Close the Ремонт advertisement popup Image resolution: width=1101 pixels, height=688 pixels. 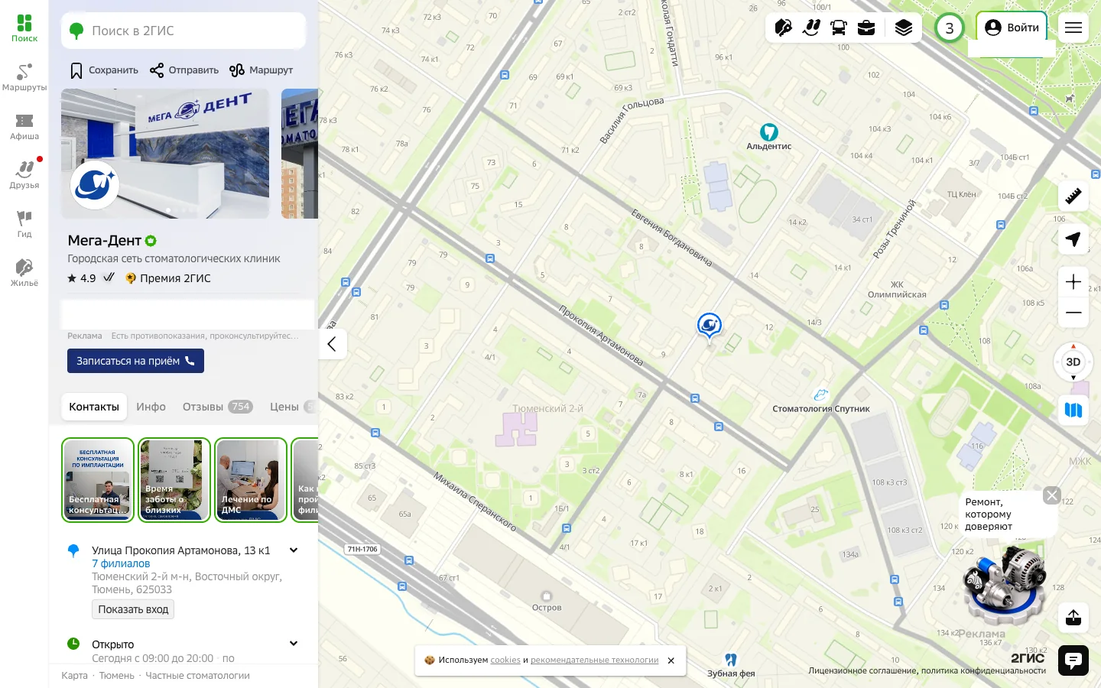point(1052,495)
